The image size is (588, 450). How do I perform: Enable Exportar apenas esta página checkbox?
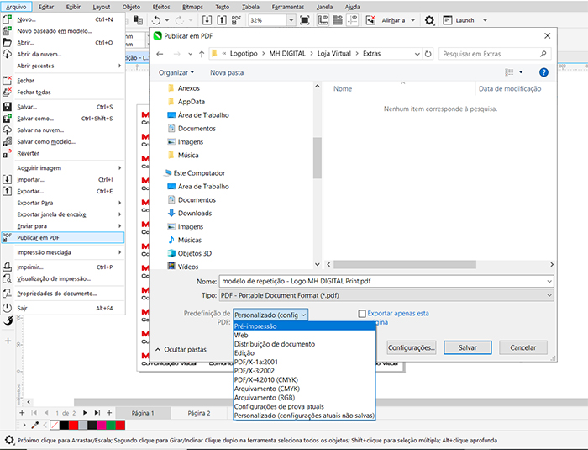(x=362, y=314)
